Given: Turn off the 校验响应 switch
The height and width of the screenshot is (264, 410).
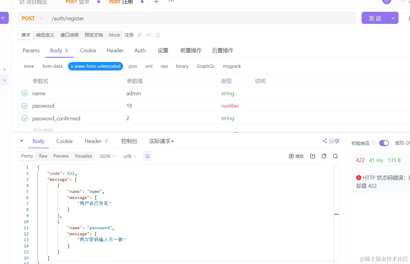Looking at the screenshot, I should [384, 143].
